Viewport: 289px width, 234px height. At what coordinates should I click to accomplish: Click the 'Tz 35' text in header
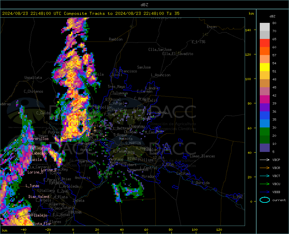173,14
